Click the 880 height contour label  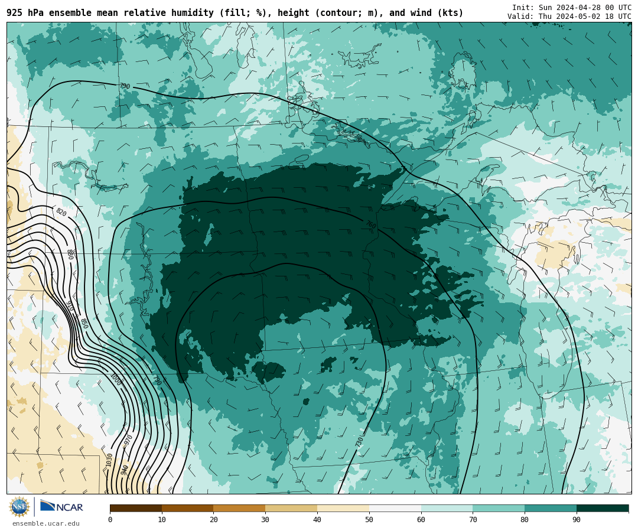71,255
